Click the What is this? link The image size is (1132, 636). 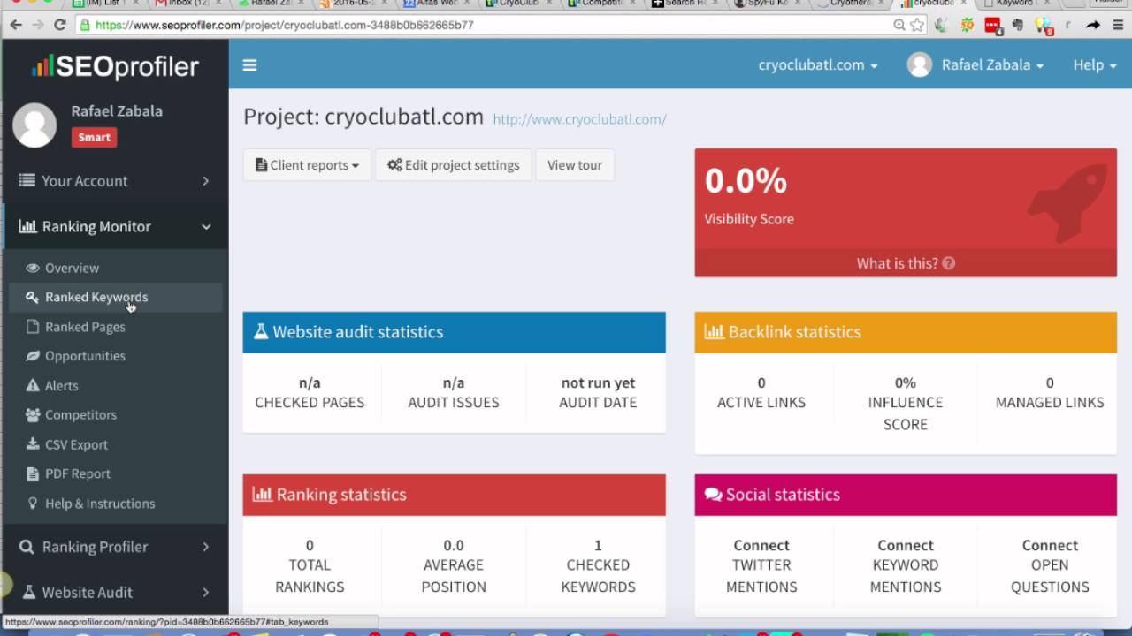pyautogui.click(x=906, y=263)
